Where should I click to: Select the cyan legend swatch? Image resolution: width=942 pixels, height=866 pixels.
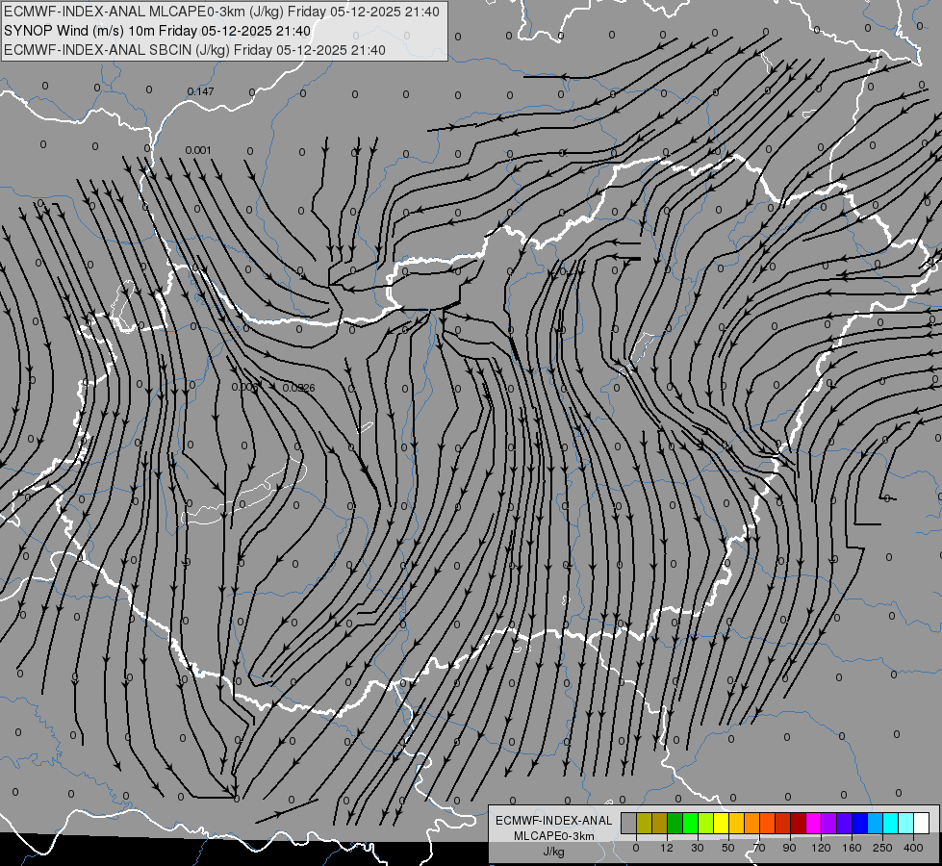[x=891, y=824]
